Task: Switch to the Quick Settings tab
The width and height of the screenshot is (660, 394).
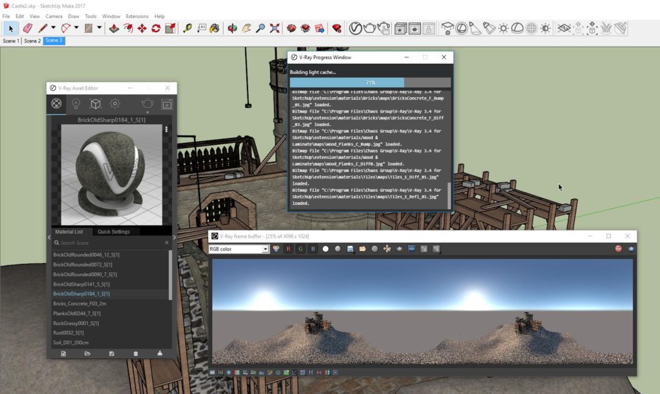Action: tap(113, 232)
